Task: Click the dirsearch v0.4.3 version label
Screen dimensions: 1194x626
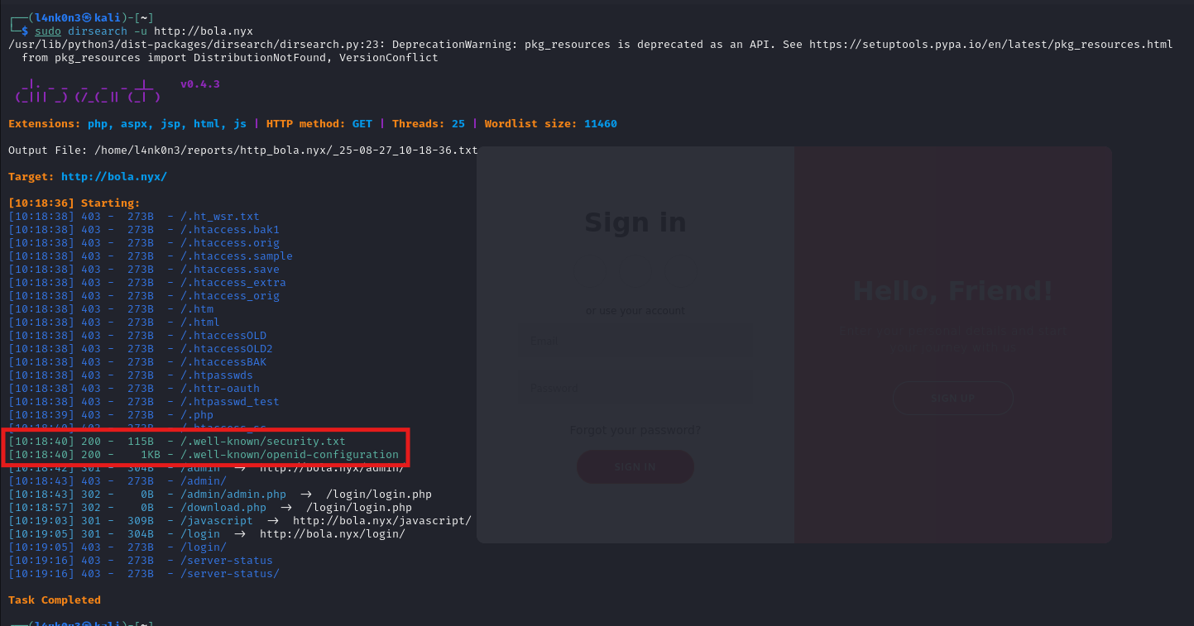Action: pos(199,84)
